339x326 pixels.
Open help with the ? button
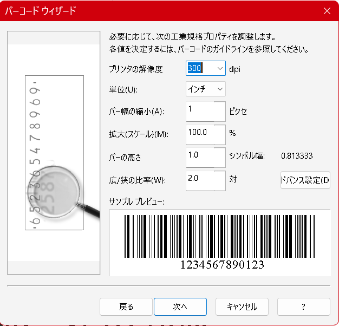(303, 307)
